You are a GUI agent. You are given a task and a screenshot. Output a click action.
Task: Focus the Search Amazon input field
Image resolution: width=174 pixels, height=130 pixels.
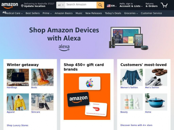click(81, 5)
